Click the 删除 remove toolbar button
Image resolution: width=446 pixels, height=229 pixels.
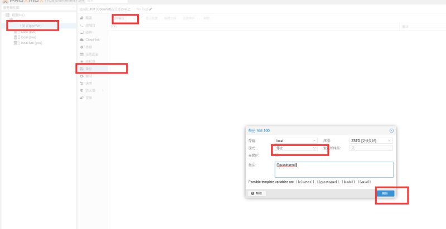(x=206, y=18)
